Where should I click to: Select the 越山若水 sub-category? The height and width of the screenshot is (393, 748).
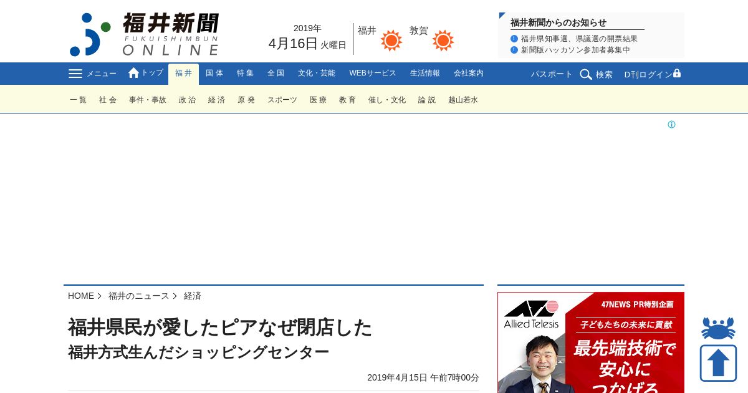point(463,100)
